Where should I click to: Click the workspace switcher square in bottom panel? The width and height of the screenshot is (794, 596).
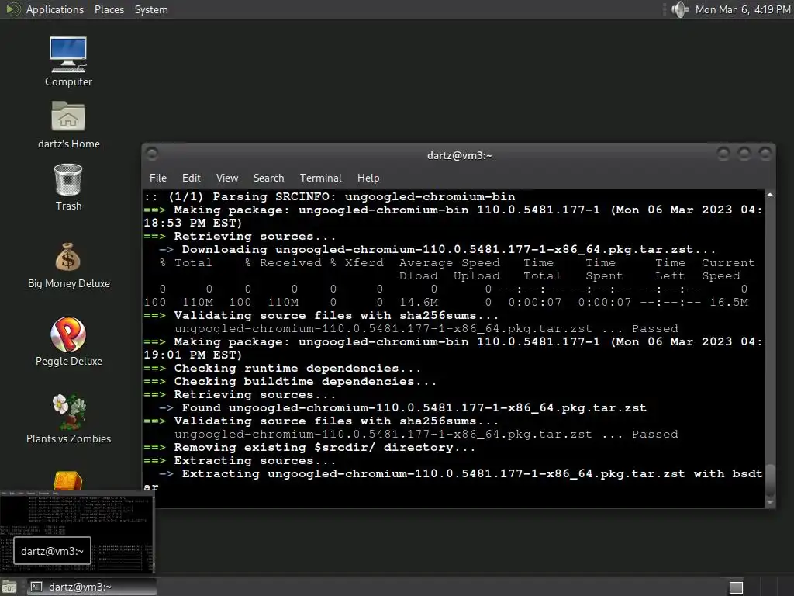pos(736,587)
